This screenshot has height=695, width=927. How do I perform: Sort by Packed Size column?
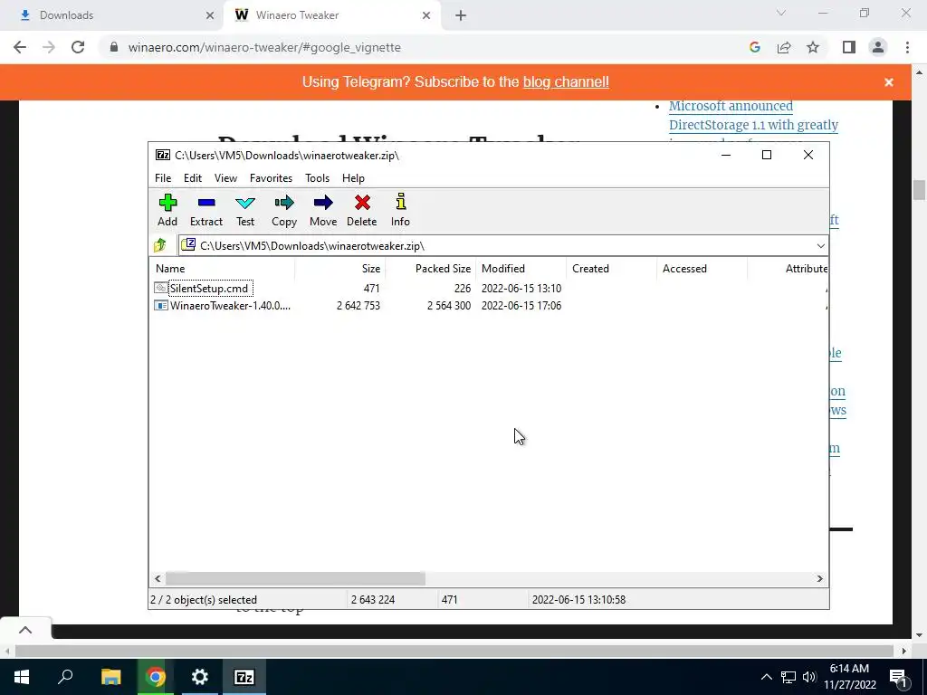point(430,268)
